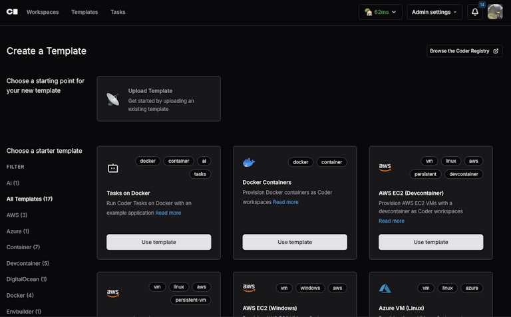Open the notifications bell
The height and width of the screenshot is (317, 511).
pyautogui.click(x=475, y=12)
